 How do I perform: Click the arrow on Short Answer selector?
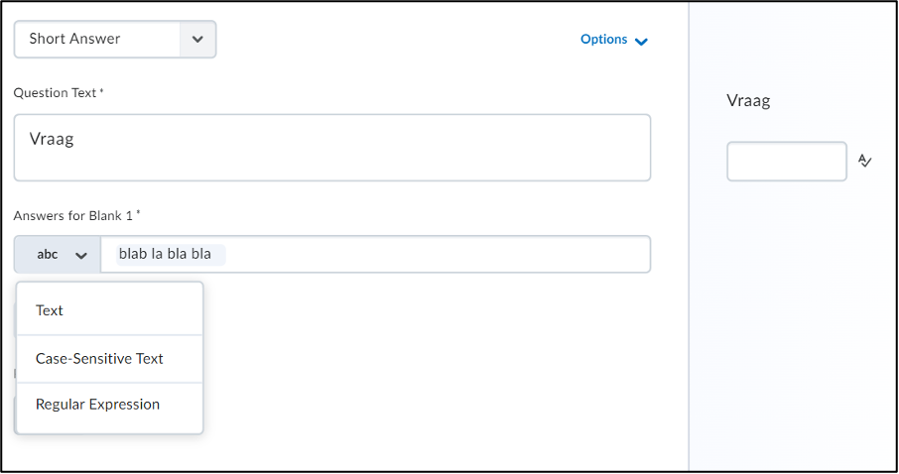[x=197, y=40]
